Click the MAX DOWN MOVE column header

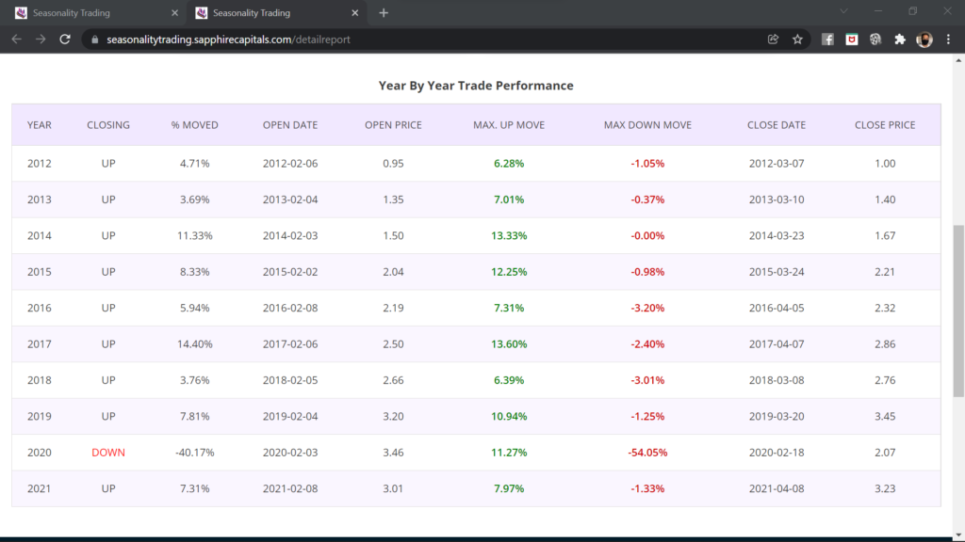(x=647, y=125)
